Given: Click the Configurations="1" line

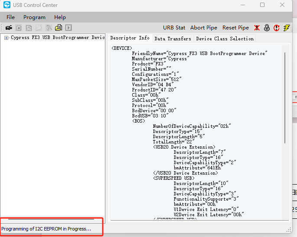Looking at the screenshot, I should pos(155,74).
